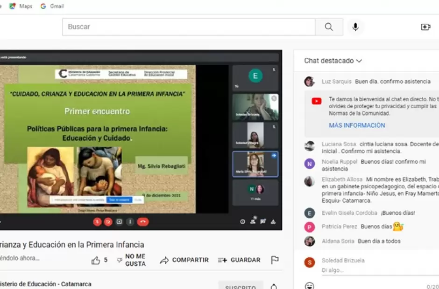Toggle the red microphone mute button in video

[x=97, y=222]
